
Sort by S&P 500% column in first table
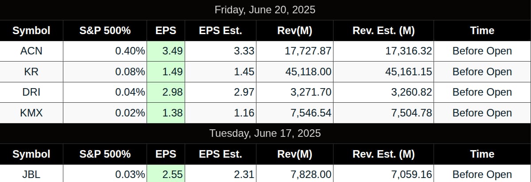tap(105, 31)
